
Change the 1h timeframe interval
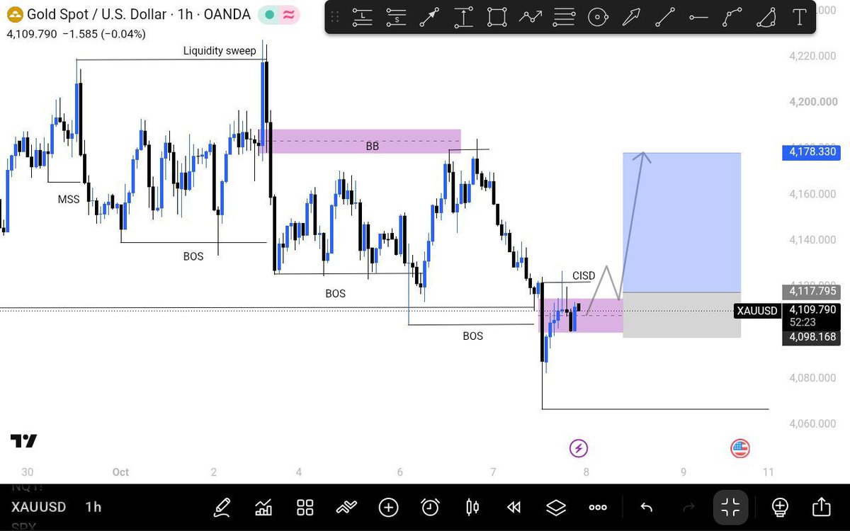pos(93,507)
